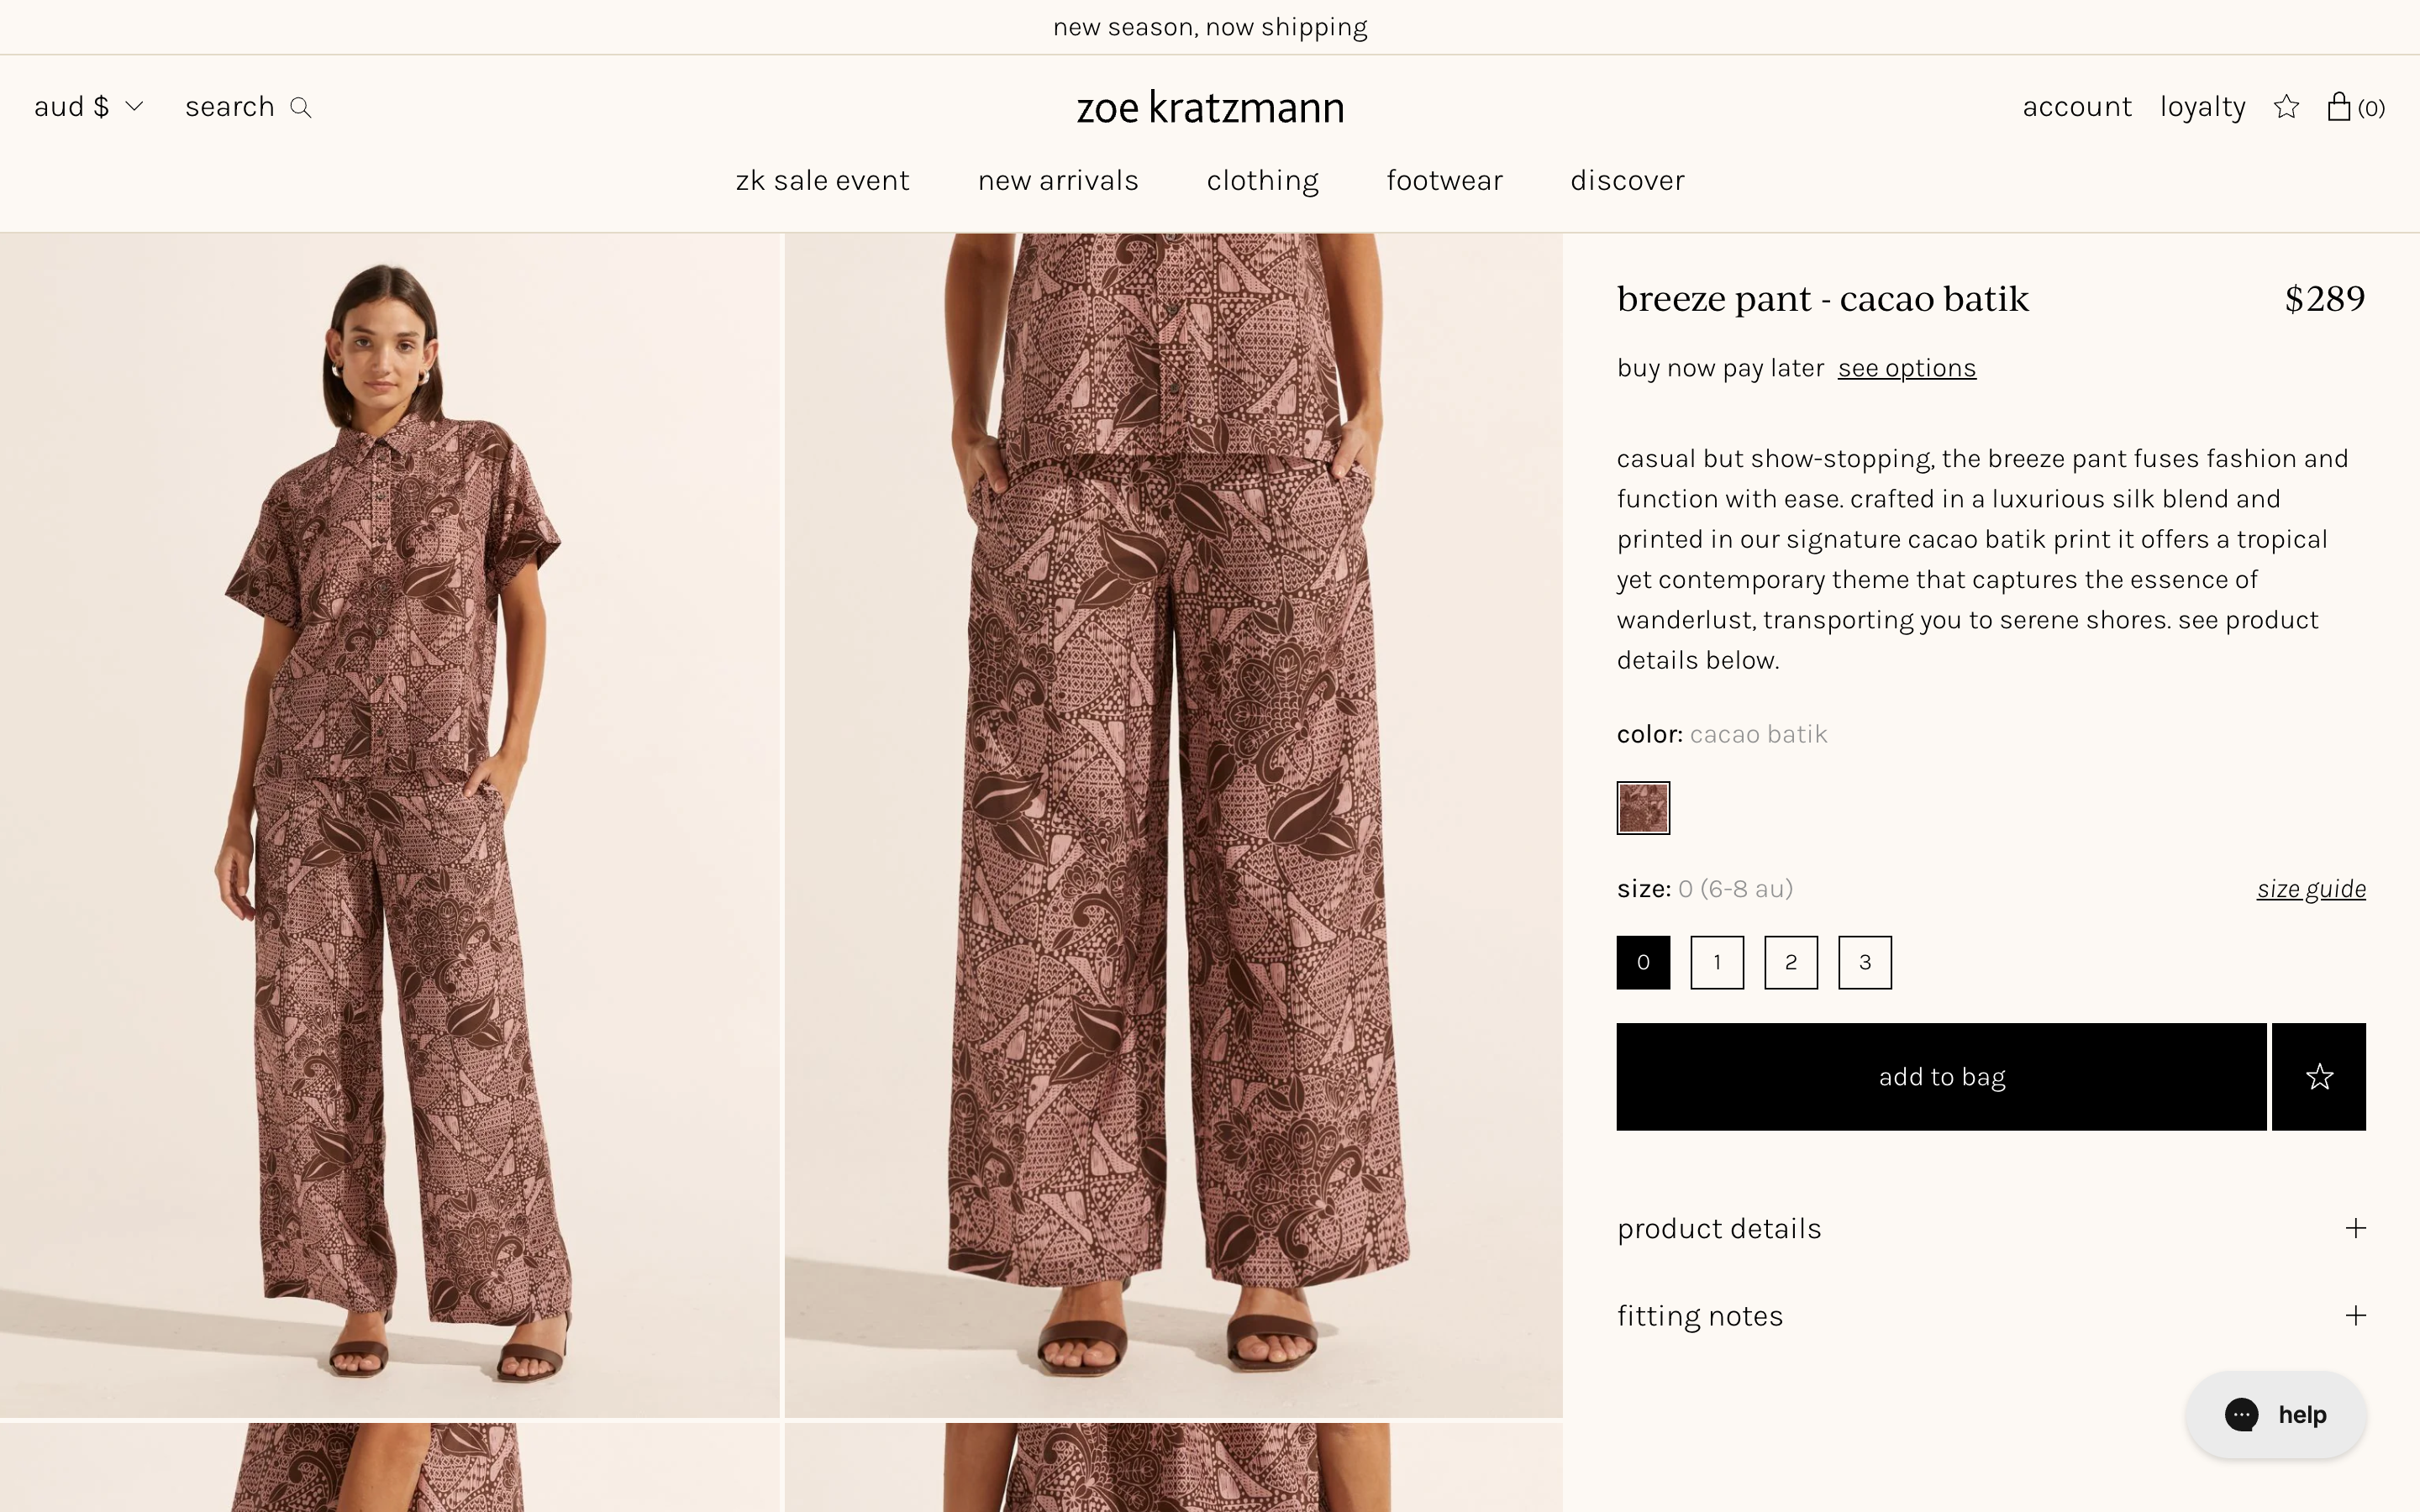This screenshot has width=2420, height=1512.
Task: Open the size guide link
Action: coord(2310,889)
